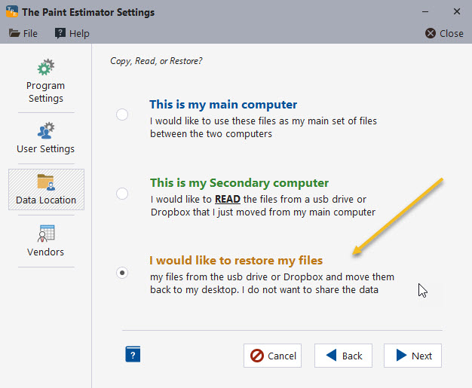Go back with the Back button
Screen dimensions: 472x388
click(x=344, y=356)
